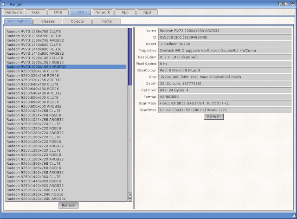Click the Bits/Colour field with Red: 8
The height and width of the screenshot is (219, 297).
225,70
